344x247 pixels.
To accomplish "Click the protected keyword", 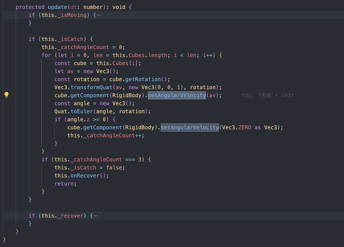I will 30,7.
